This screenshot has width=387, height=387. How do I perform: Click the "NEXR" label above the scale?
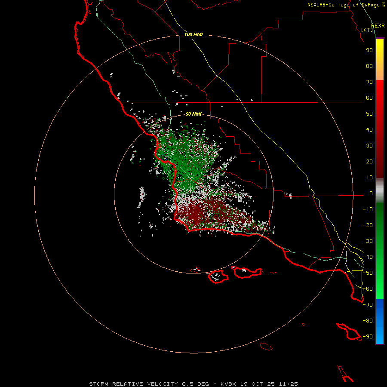click(x=378, y=26)
